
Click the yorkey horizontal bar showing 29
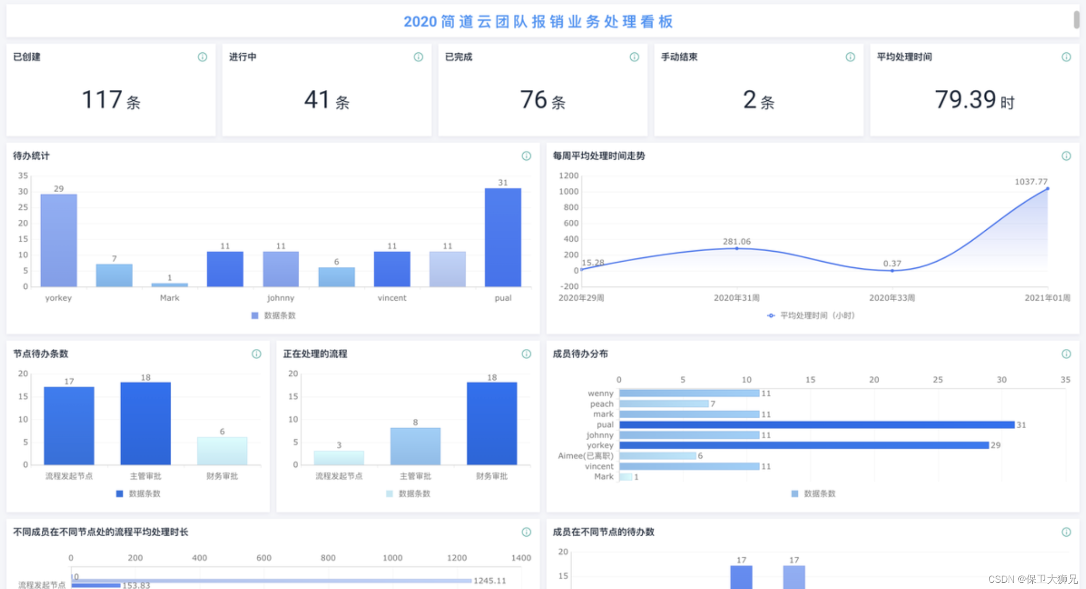(x=804, y=445)
